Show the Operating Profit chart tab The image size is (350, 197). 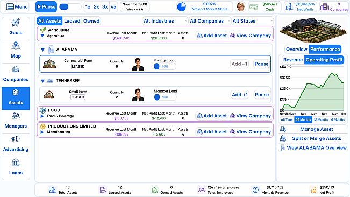coord(324,60)
